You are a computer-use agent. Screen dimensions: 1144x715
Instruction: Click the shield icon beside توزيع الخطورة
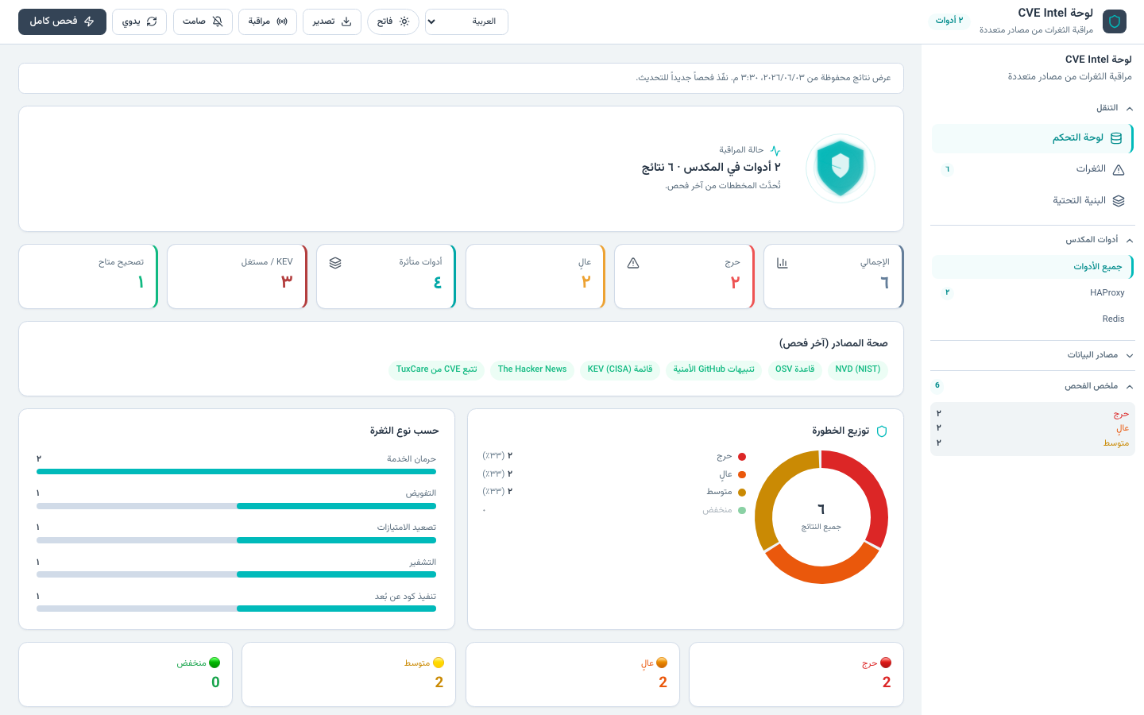click(882, 431)
